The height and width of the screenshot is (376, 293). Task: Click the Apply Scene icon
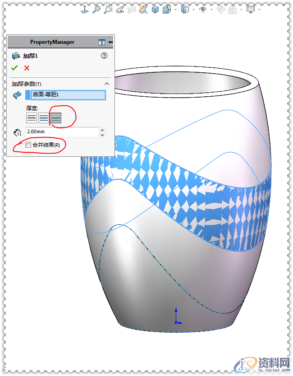[233, 9]
